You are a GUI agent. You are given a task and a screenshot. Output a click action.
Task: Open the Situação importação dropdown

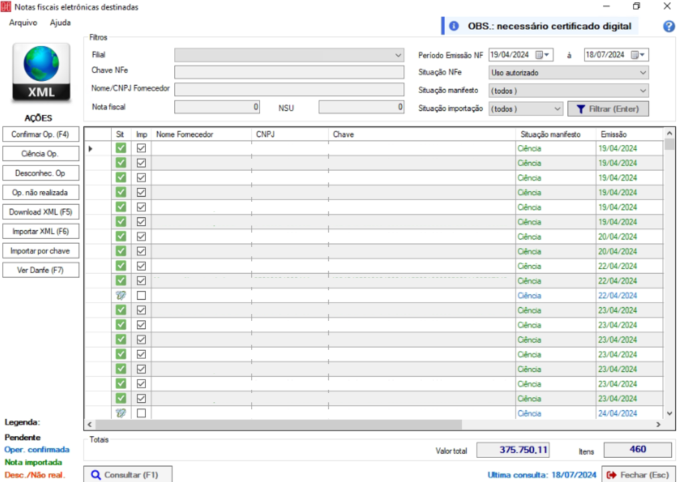pyautogui.click(x=556, y=108)
